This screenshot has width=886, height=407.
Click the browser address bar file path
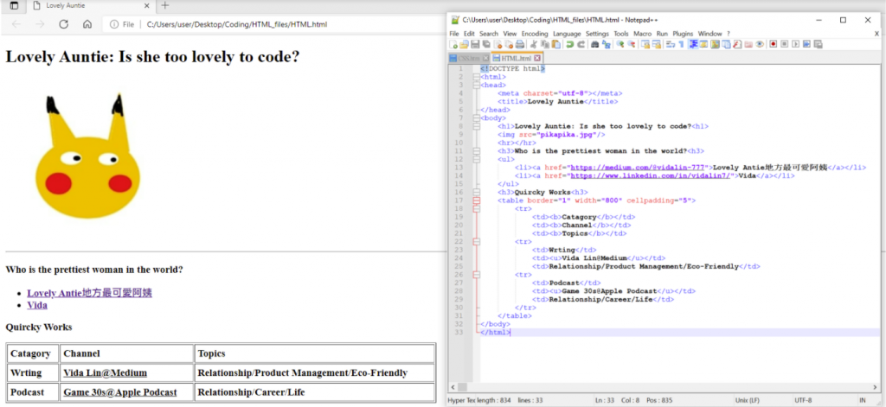pyautogui.click(x=237, y=24)
